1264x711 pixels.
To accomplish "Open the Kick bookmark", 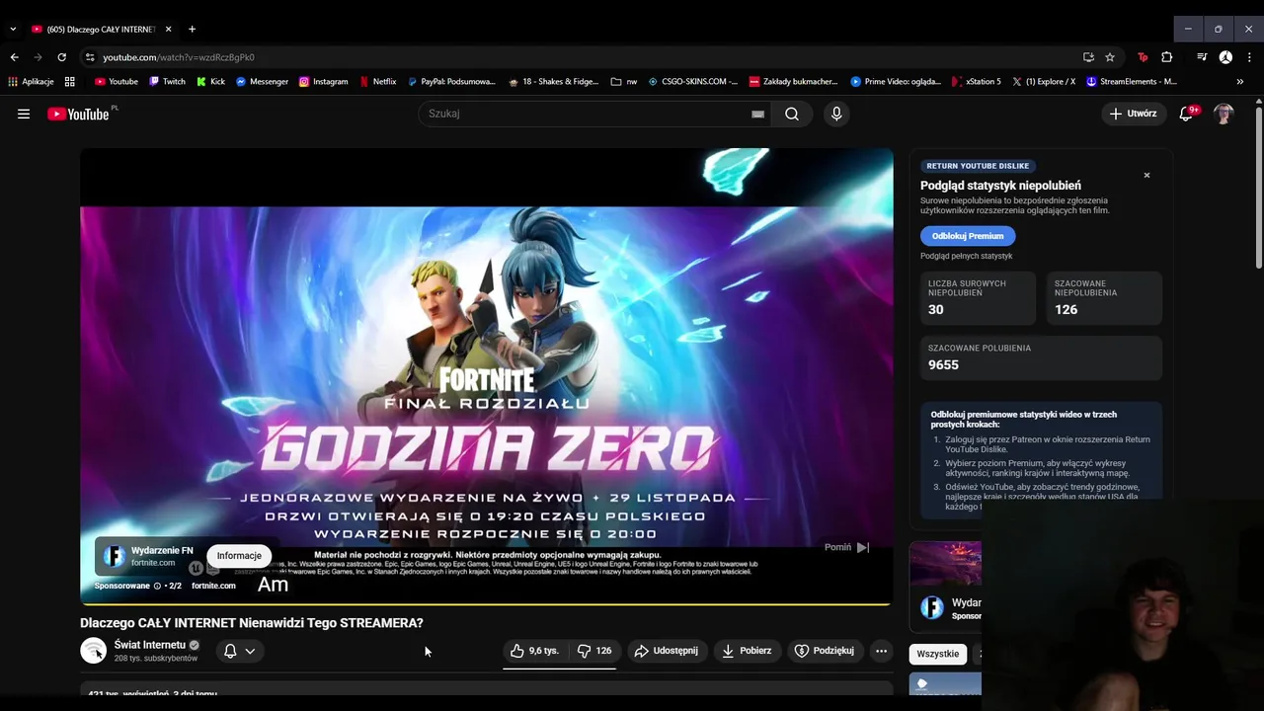I will [x=210, y=82].
